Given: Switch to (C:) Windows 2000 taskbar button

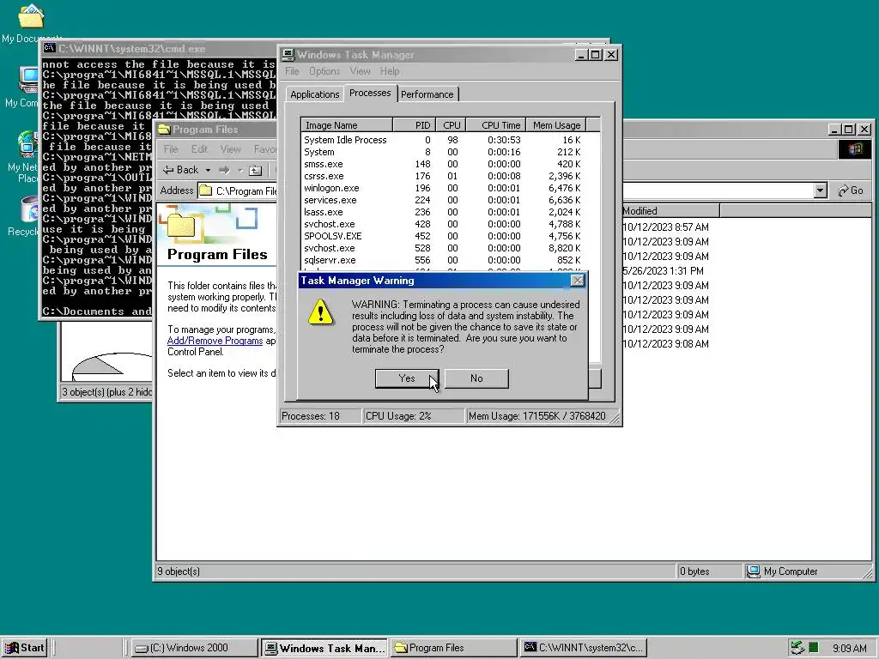Looking at the screenshot, I should point(195,648).
